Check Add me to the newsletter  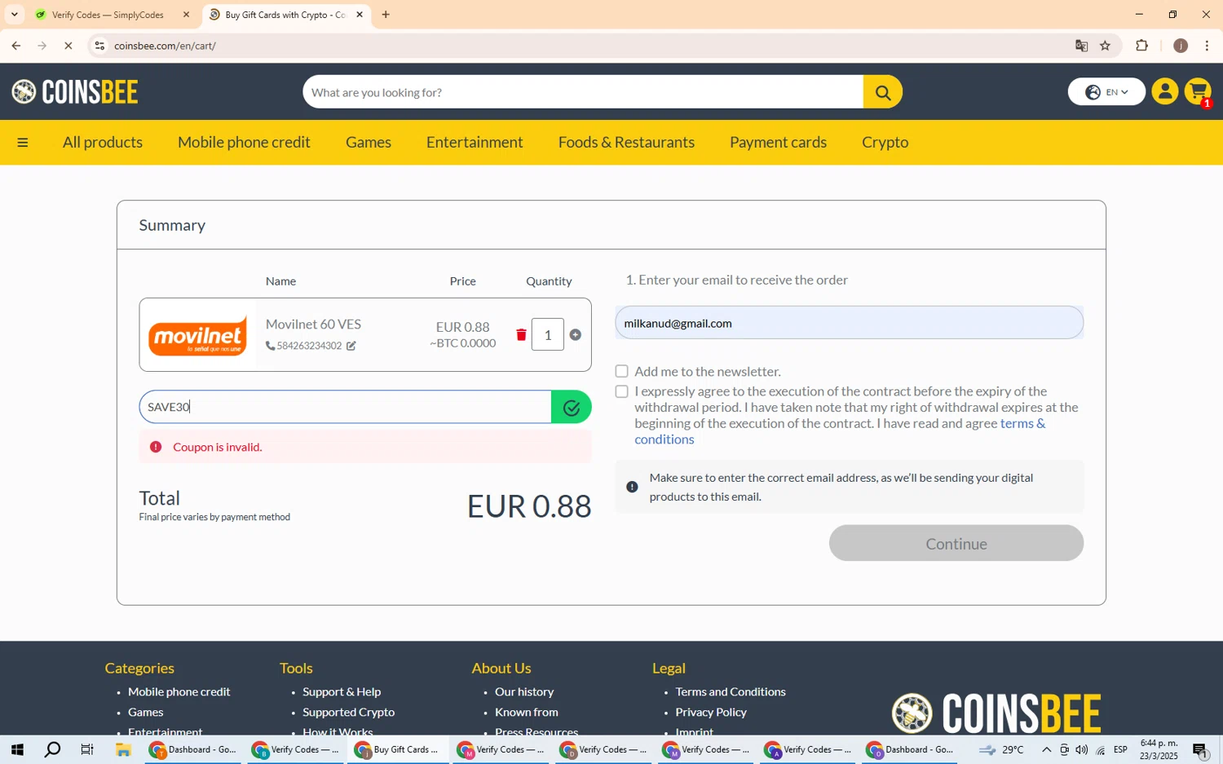(622, 372)
